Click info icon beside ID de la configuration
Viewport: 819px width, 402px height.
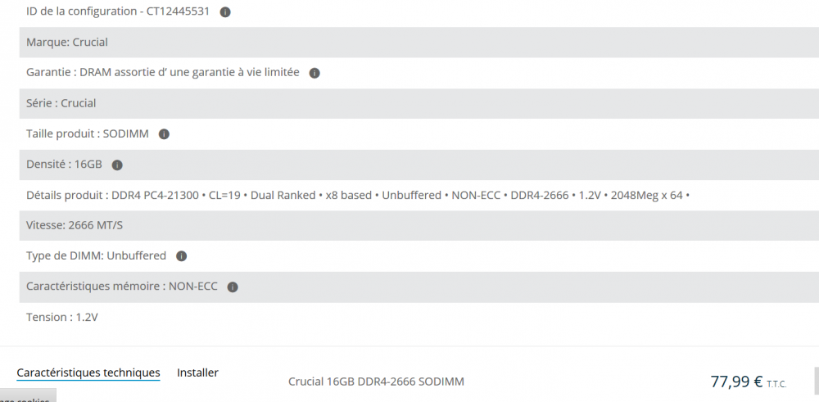click(225, 12)
